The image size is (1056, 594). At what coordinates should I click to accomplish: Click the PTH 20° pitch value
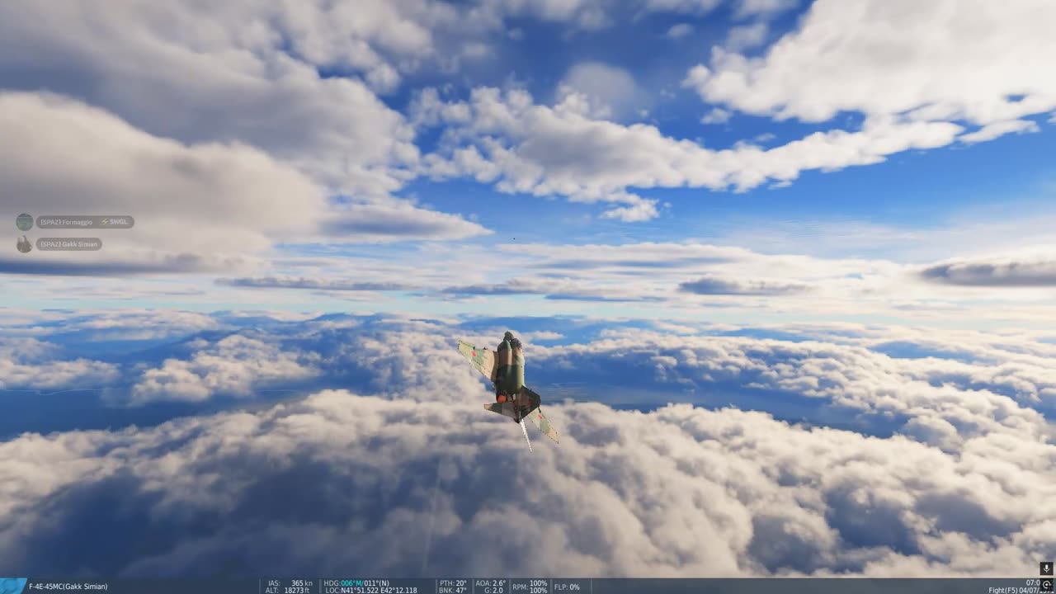453,583
